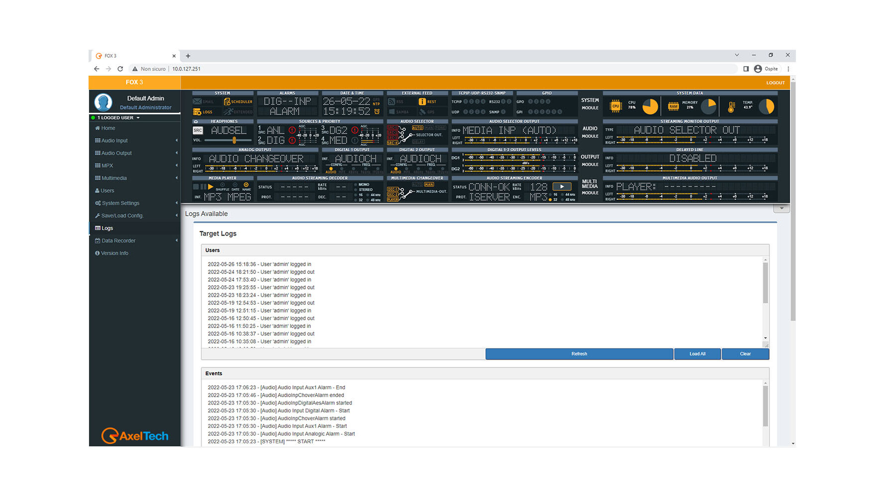Start the audio streaming encoder play button
Screen dimensions: 884x497
click(x=562, y=187)
